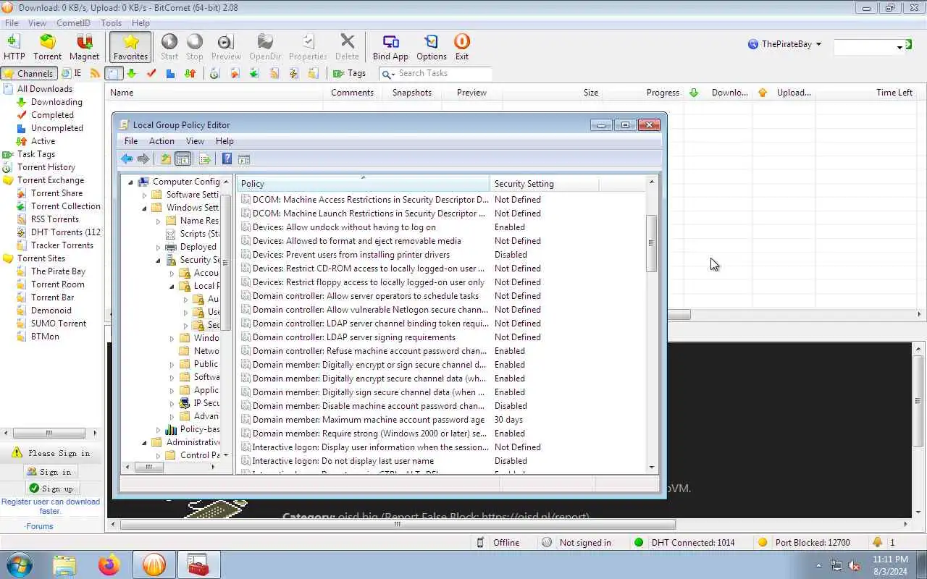Image resolution: width=927 pixels, height=579 pixels.
Task: Open BitComet Options
Action: pyautogui.click(x=432, y=47)
